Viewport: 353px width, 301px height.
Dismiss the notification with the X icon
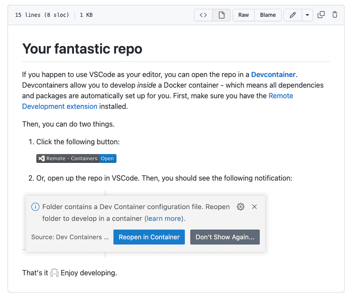[x=254, y=207]
